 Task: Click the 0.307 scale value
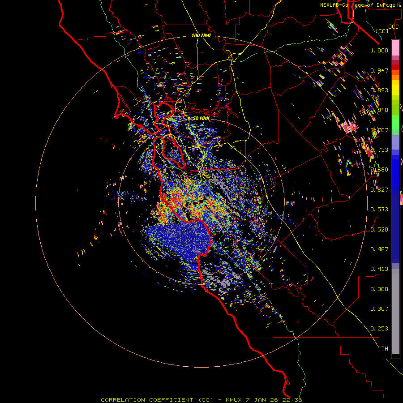pyautogui.click(x=379, y=309)
